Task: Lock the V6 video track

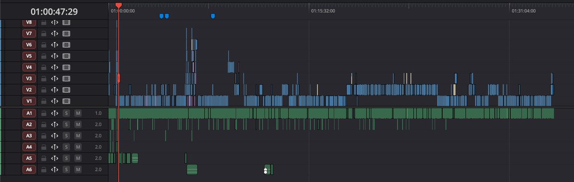Action: tap(44, 45)
